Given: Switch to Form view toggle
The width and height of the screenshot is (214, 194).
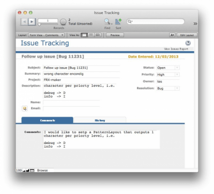Looking at the screenshot, I should coord(84,35).
